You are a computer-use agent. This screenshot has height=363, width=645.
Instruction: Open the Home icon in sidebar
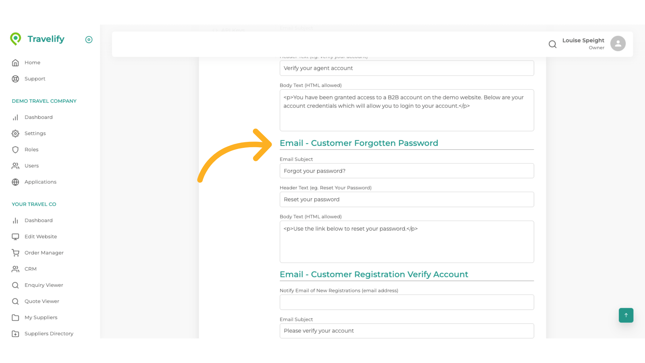[15, 63]
